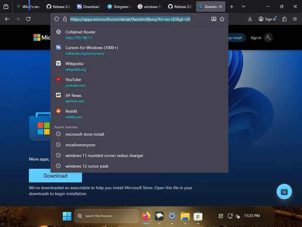Click the URL text in address bar

click(130, 19)
